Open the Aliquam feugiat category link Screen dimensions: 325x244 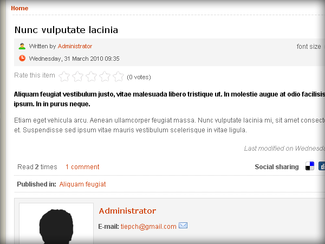click(82, 184)
